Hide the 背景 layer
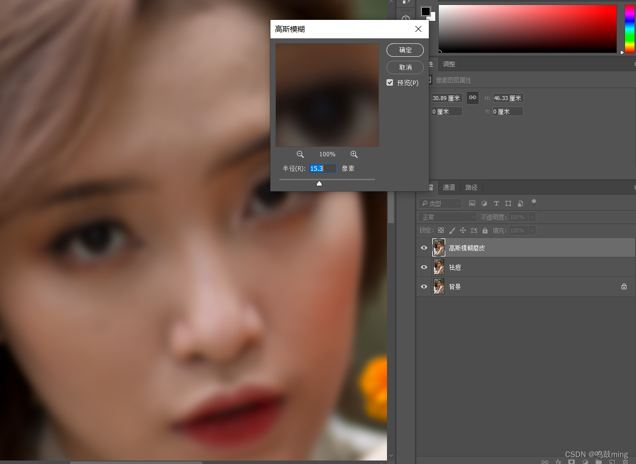The image size is (636, 464). point(424,287)
